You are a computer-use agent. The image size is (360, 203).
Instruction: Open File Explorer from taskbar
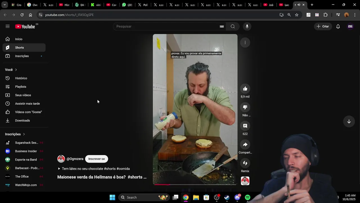(196, 197)
